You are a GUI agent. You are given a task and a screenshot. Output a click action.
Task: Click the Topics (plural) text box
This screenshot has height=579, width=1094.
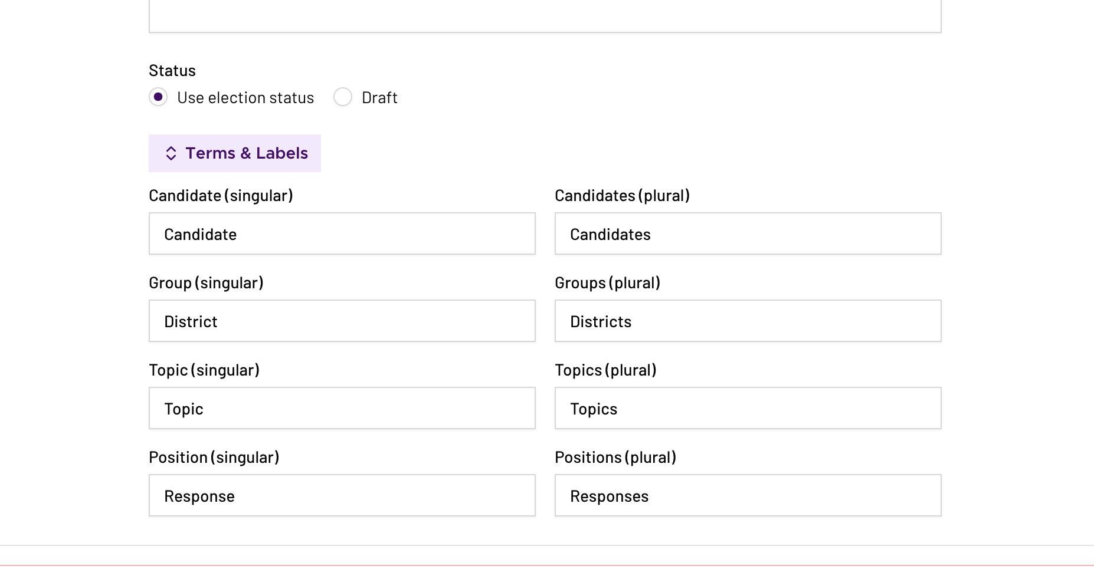[x=748, y=409]
